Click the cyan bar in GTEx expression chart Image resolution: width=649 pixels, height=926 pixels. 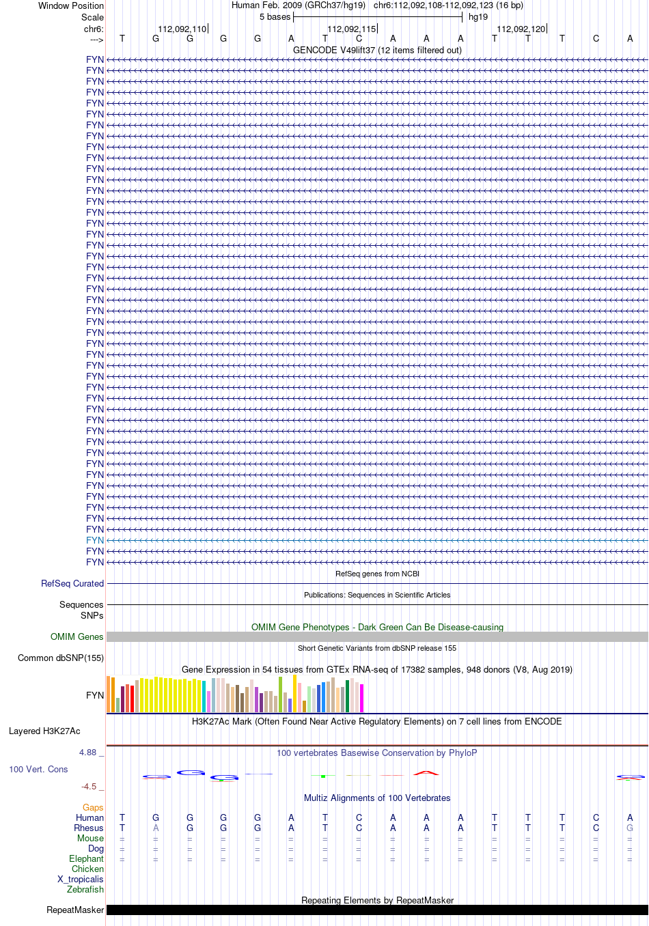[204, 697]
